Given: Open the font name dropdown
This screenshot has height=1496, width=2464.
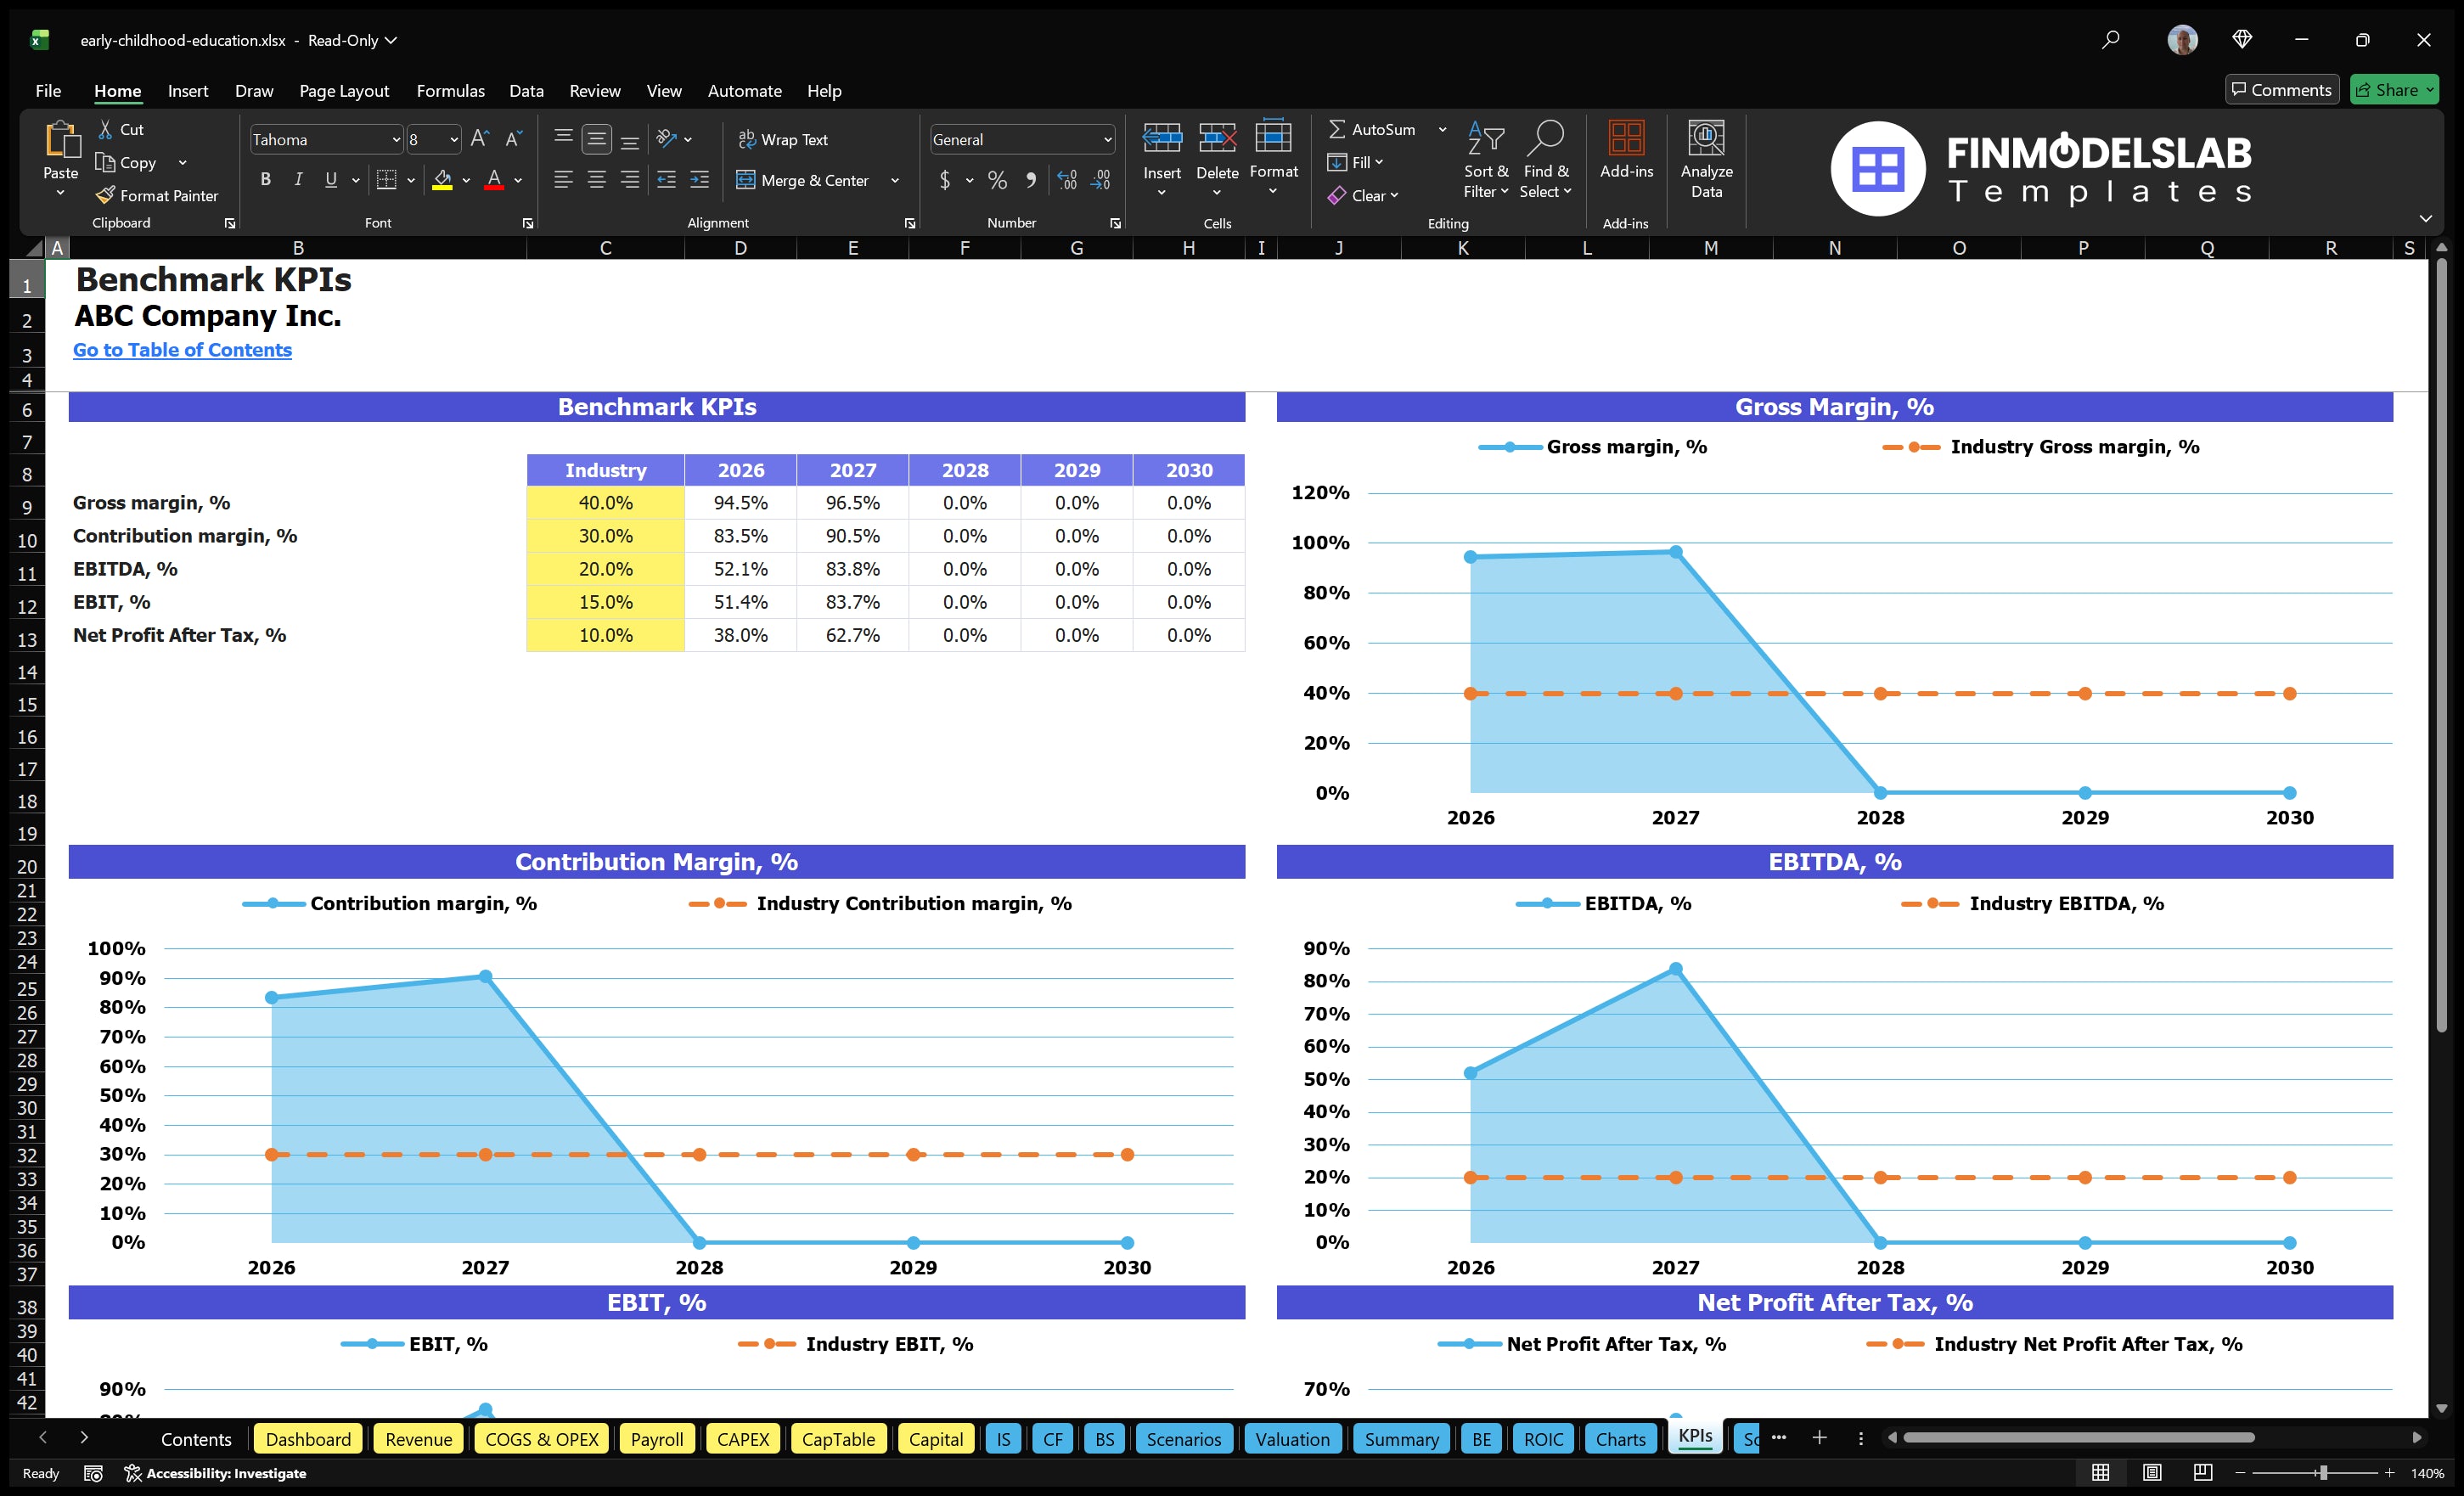Looking at the screenshot, I should point(397,139).
